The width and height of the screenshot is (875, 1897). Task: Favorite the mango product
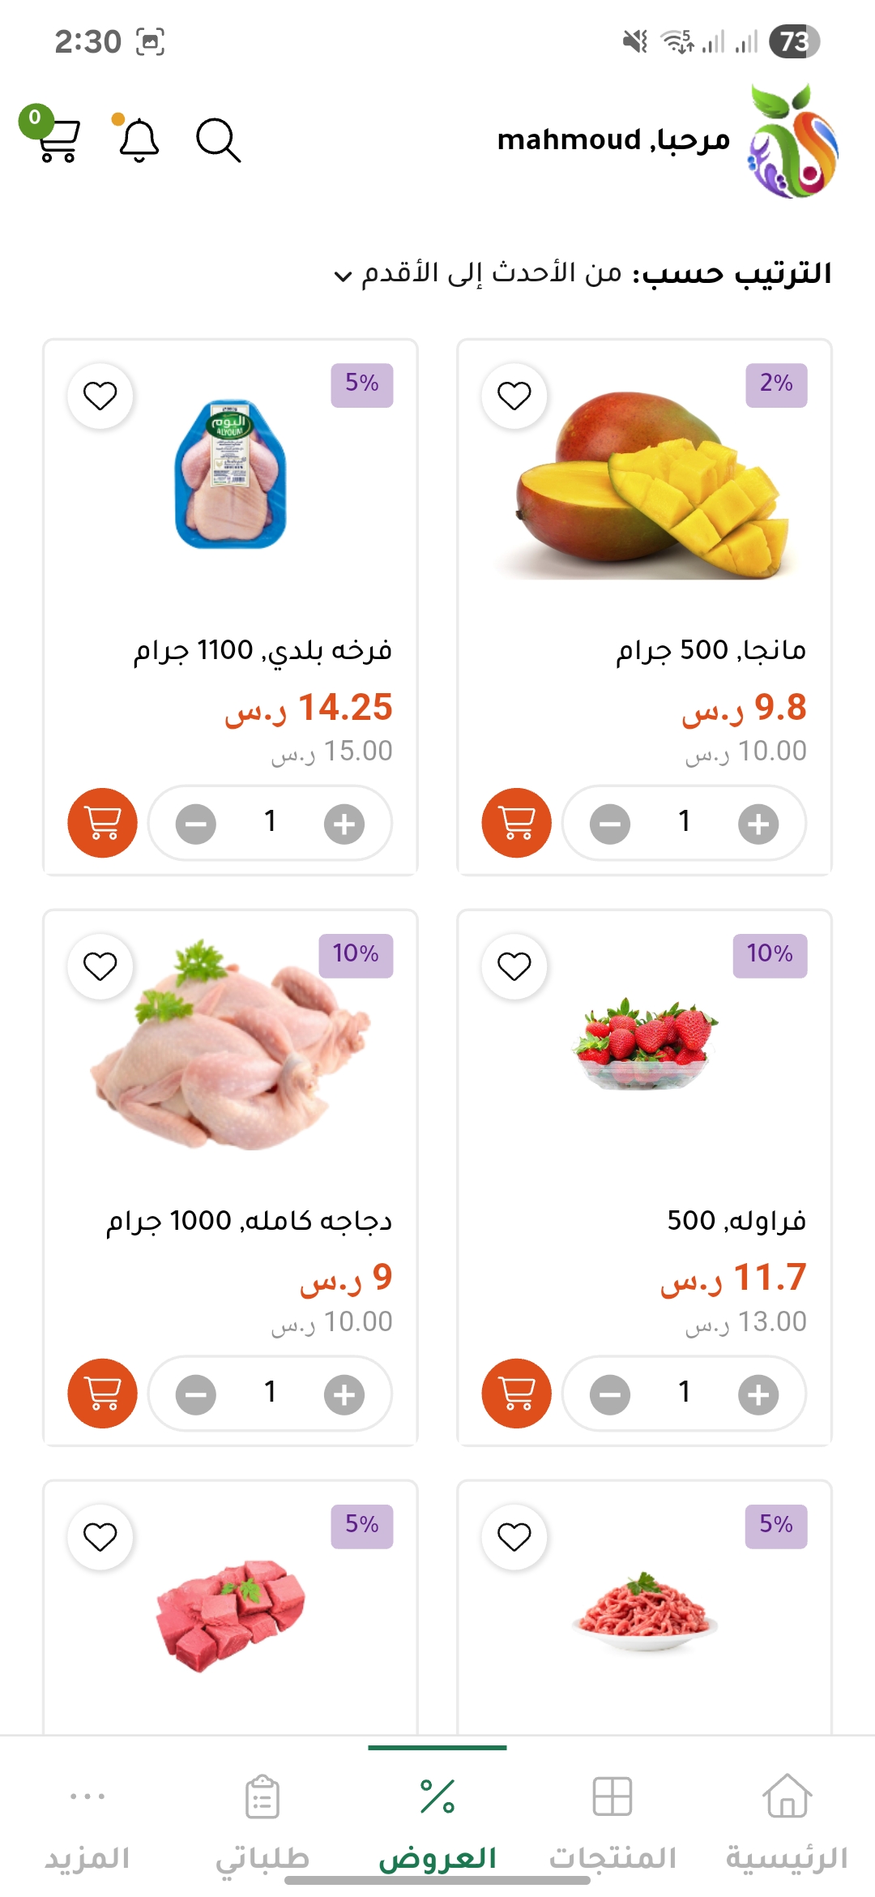[514, 396]
